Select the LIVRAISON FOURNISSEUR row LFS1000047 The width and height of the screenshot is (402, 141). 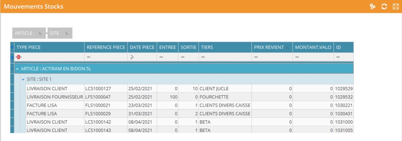[55, 97]
